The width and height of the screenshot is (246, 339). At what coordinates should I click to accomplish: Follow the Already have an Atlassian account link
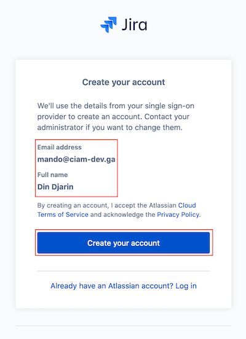pos(124,286)
